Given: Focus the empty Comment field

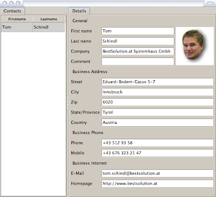Looking at the screenshot, I should click(x=138, y=61).
